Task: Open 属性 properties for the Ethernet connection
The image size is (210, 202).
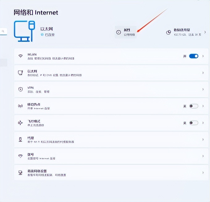Action: 127,32
